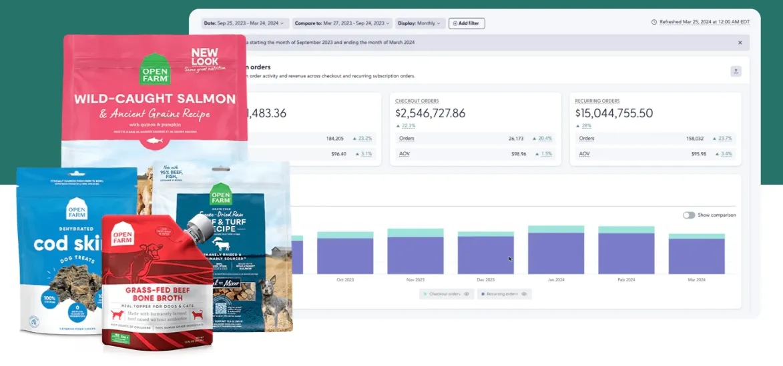Click the clock icon beside Refreshed timestamp

pos(654,22)
